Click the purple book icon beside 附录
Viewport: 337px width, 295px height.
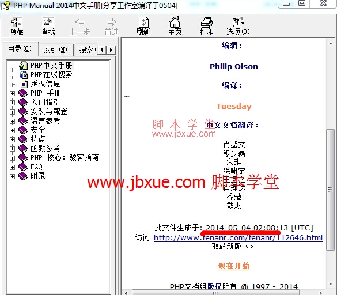click(23, 176)
